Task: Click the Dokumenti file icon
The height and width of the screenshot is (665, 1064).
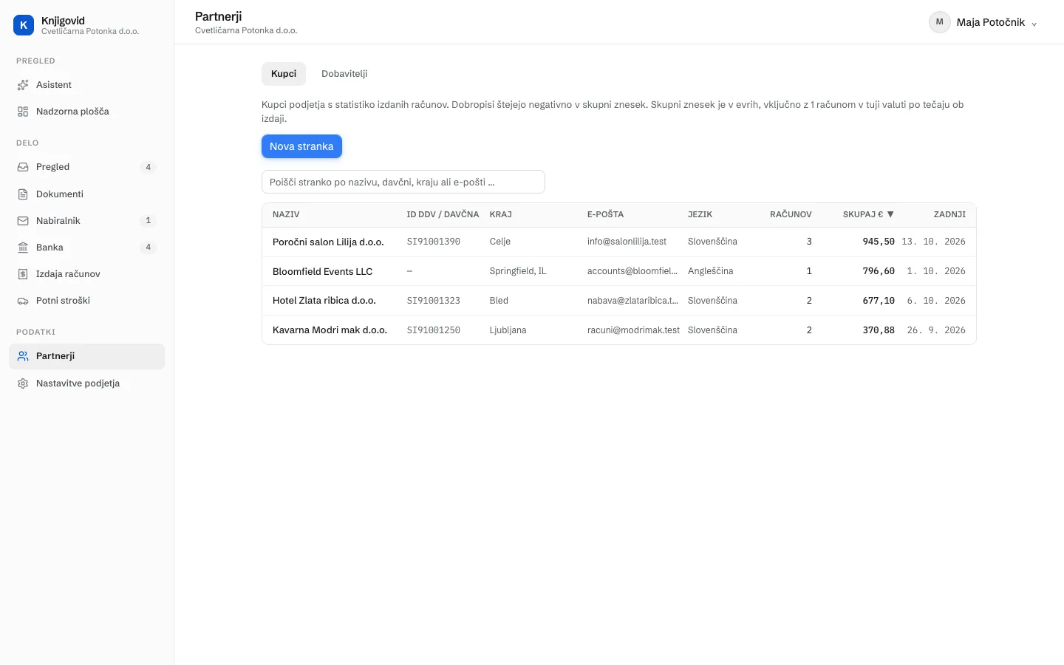Action: pyautogui.click(x=23, y=194)
